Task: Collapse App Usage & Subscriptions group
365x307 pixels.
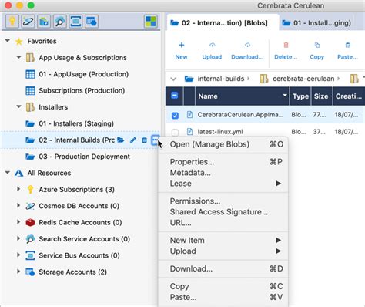Action: click(x=18, y=57)
